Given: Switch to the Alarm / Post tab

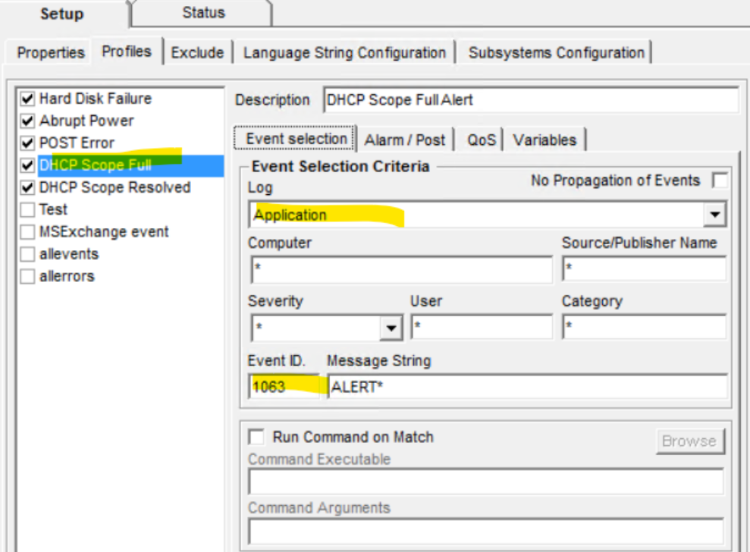Looking at the screenshot, I should pos(405,140).
